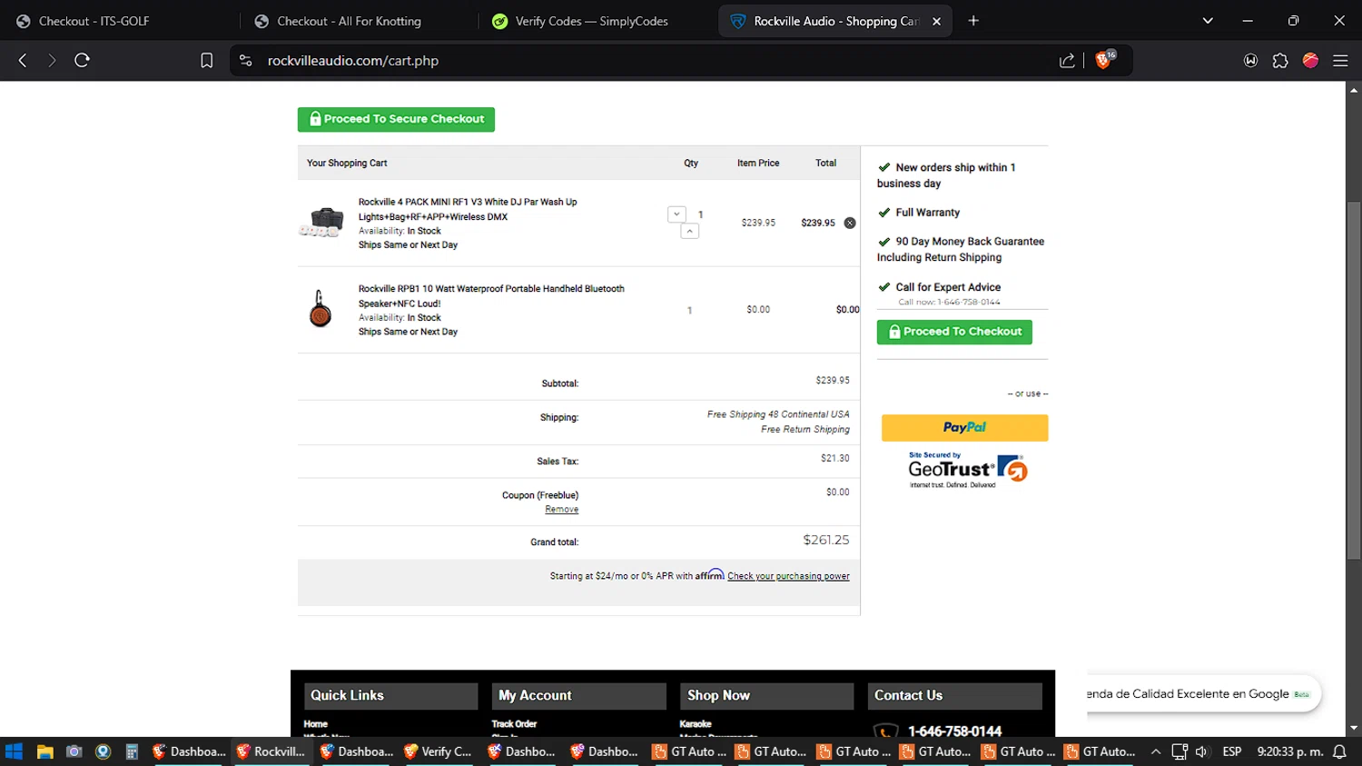Increase quantity of the RF1 lights

tap(690, 232)
